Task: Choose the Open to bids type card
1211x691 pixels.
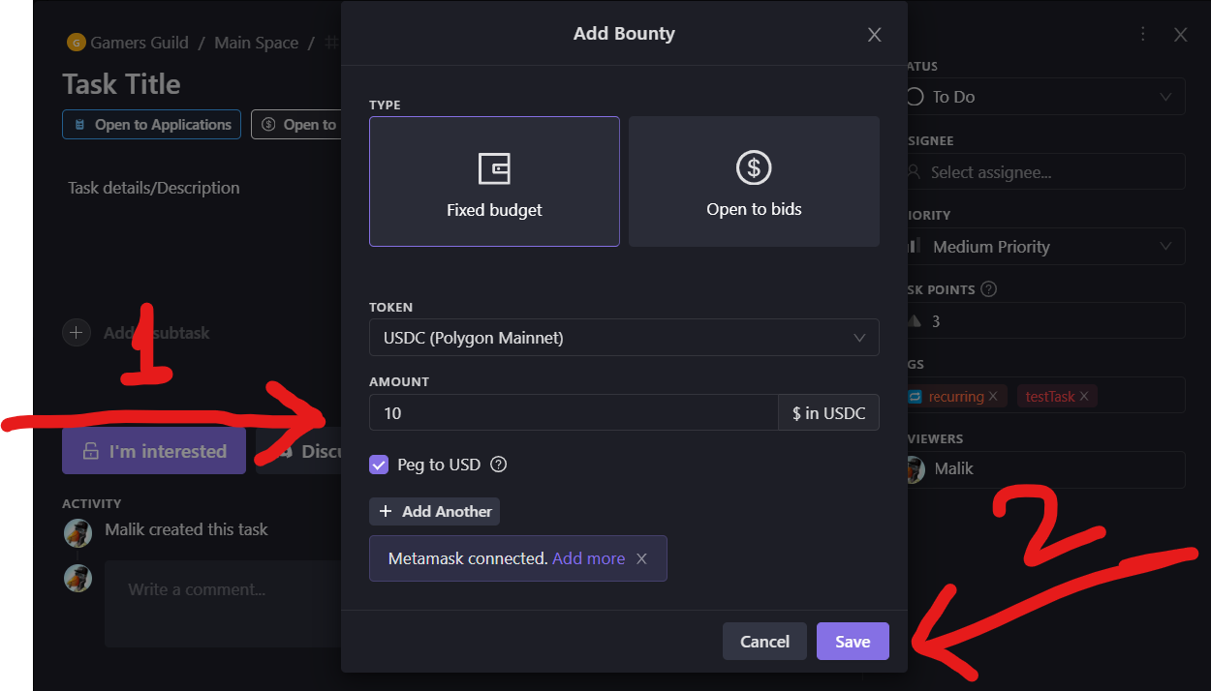Action: tap(754, 182)
